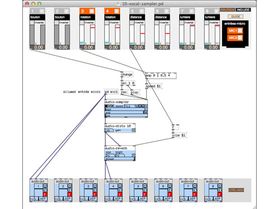Click the F circle on audio-out 6
Viewport: 279px width, 209px height.
[170, 190]
